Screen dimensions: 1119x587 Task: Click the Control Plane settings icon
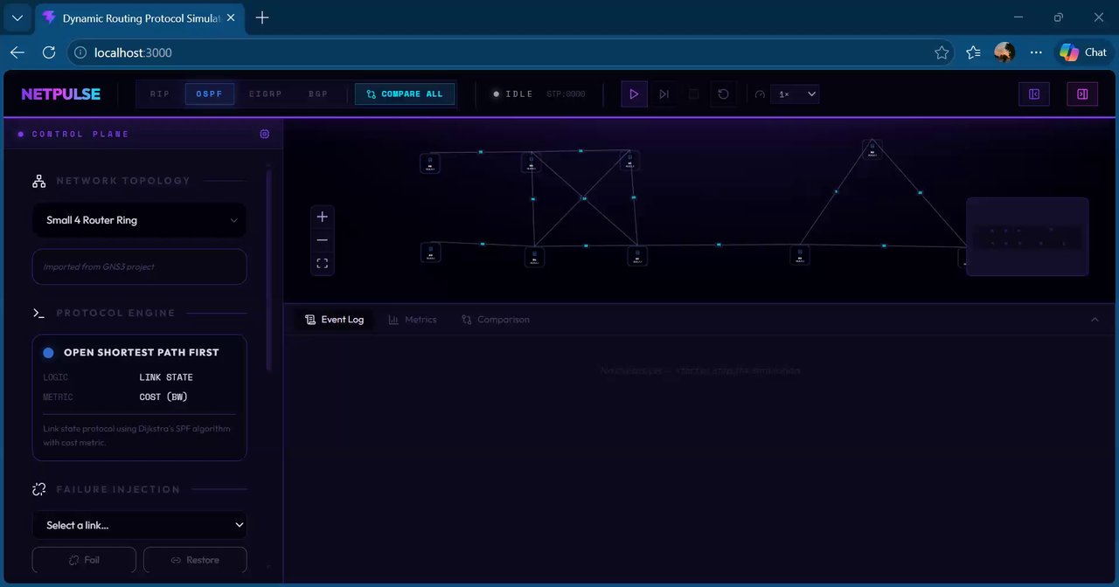[x=265, y=134]
